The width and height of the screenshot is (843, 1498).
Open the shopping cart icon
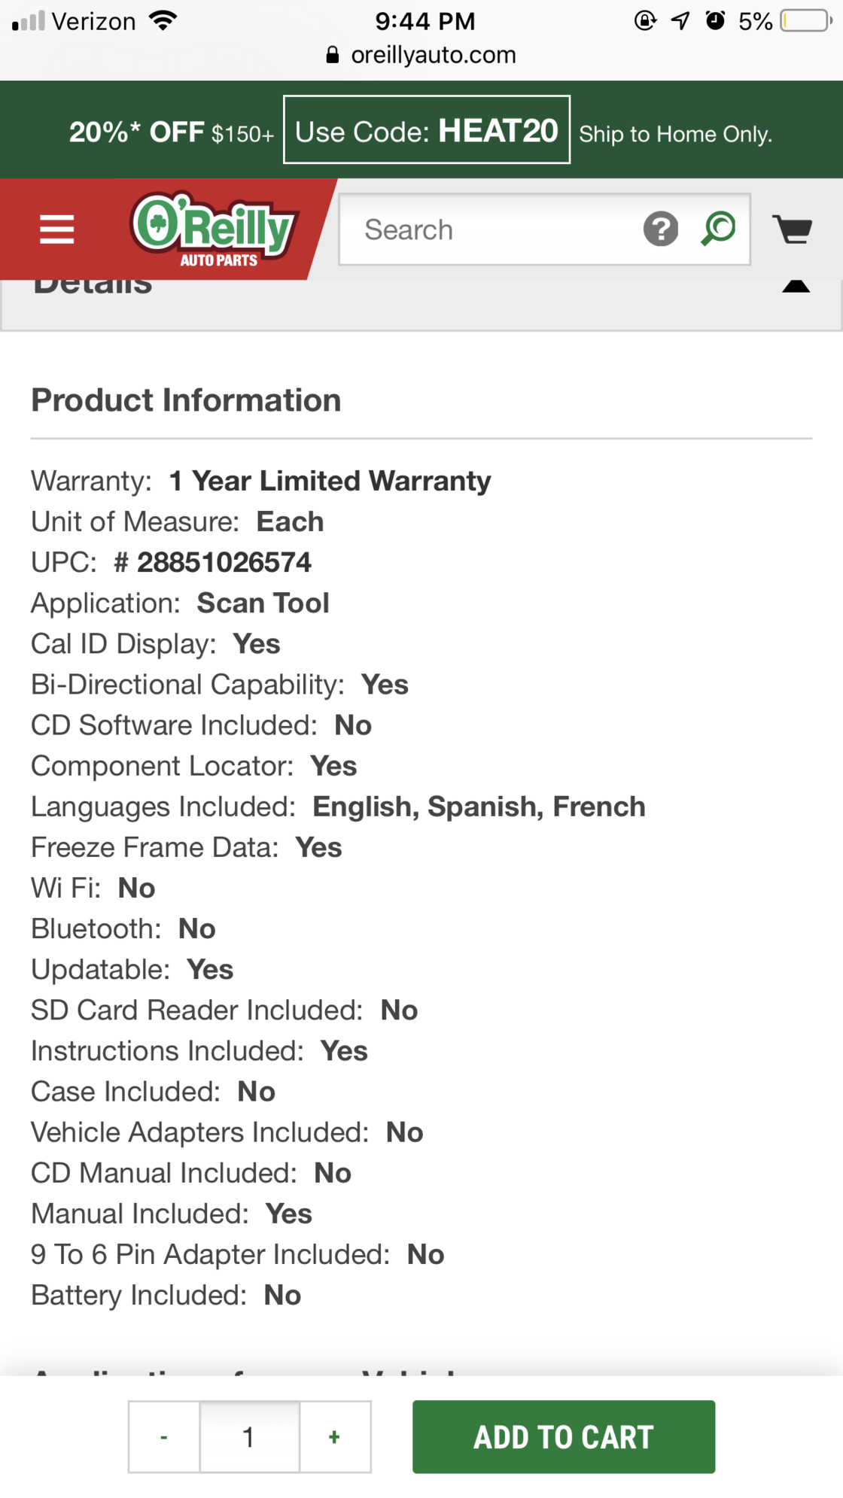tap(793, 229)
